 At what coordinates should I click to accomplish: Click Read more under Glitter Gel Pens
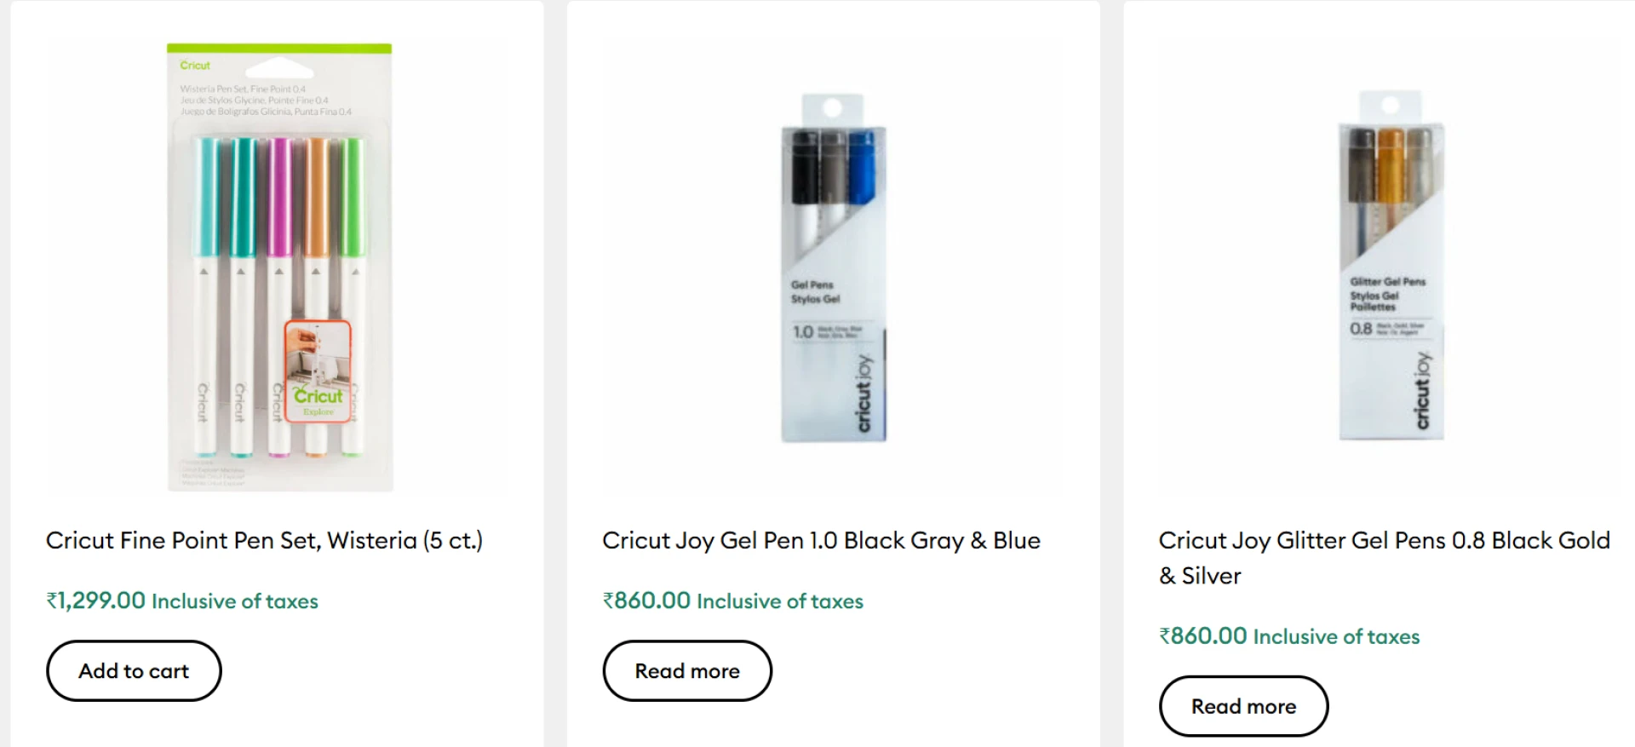coord(1243,706)
